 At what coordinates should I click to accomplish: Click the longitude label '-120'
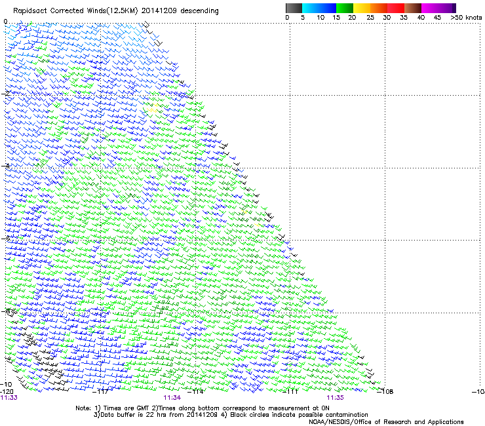point(7,392)
